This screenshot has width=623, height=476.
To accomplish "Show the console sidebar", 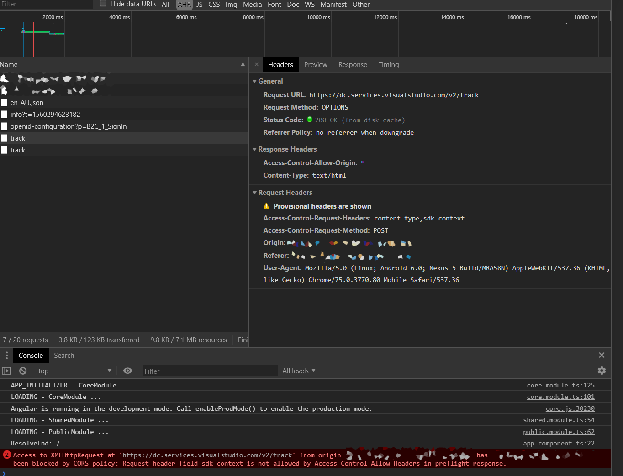I will pos(6,371).
